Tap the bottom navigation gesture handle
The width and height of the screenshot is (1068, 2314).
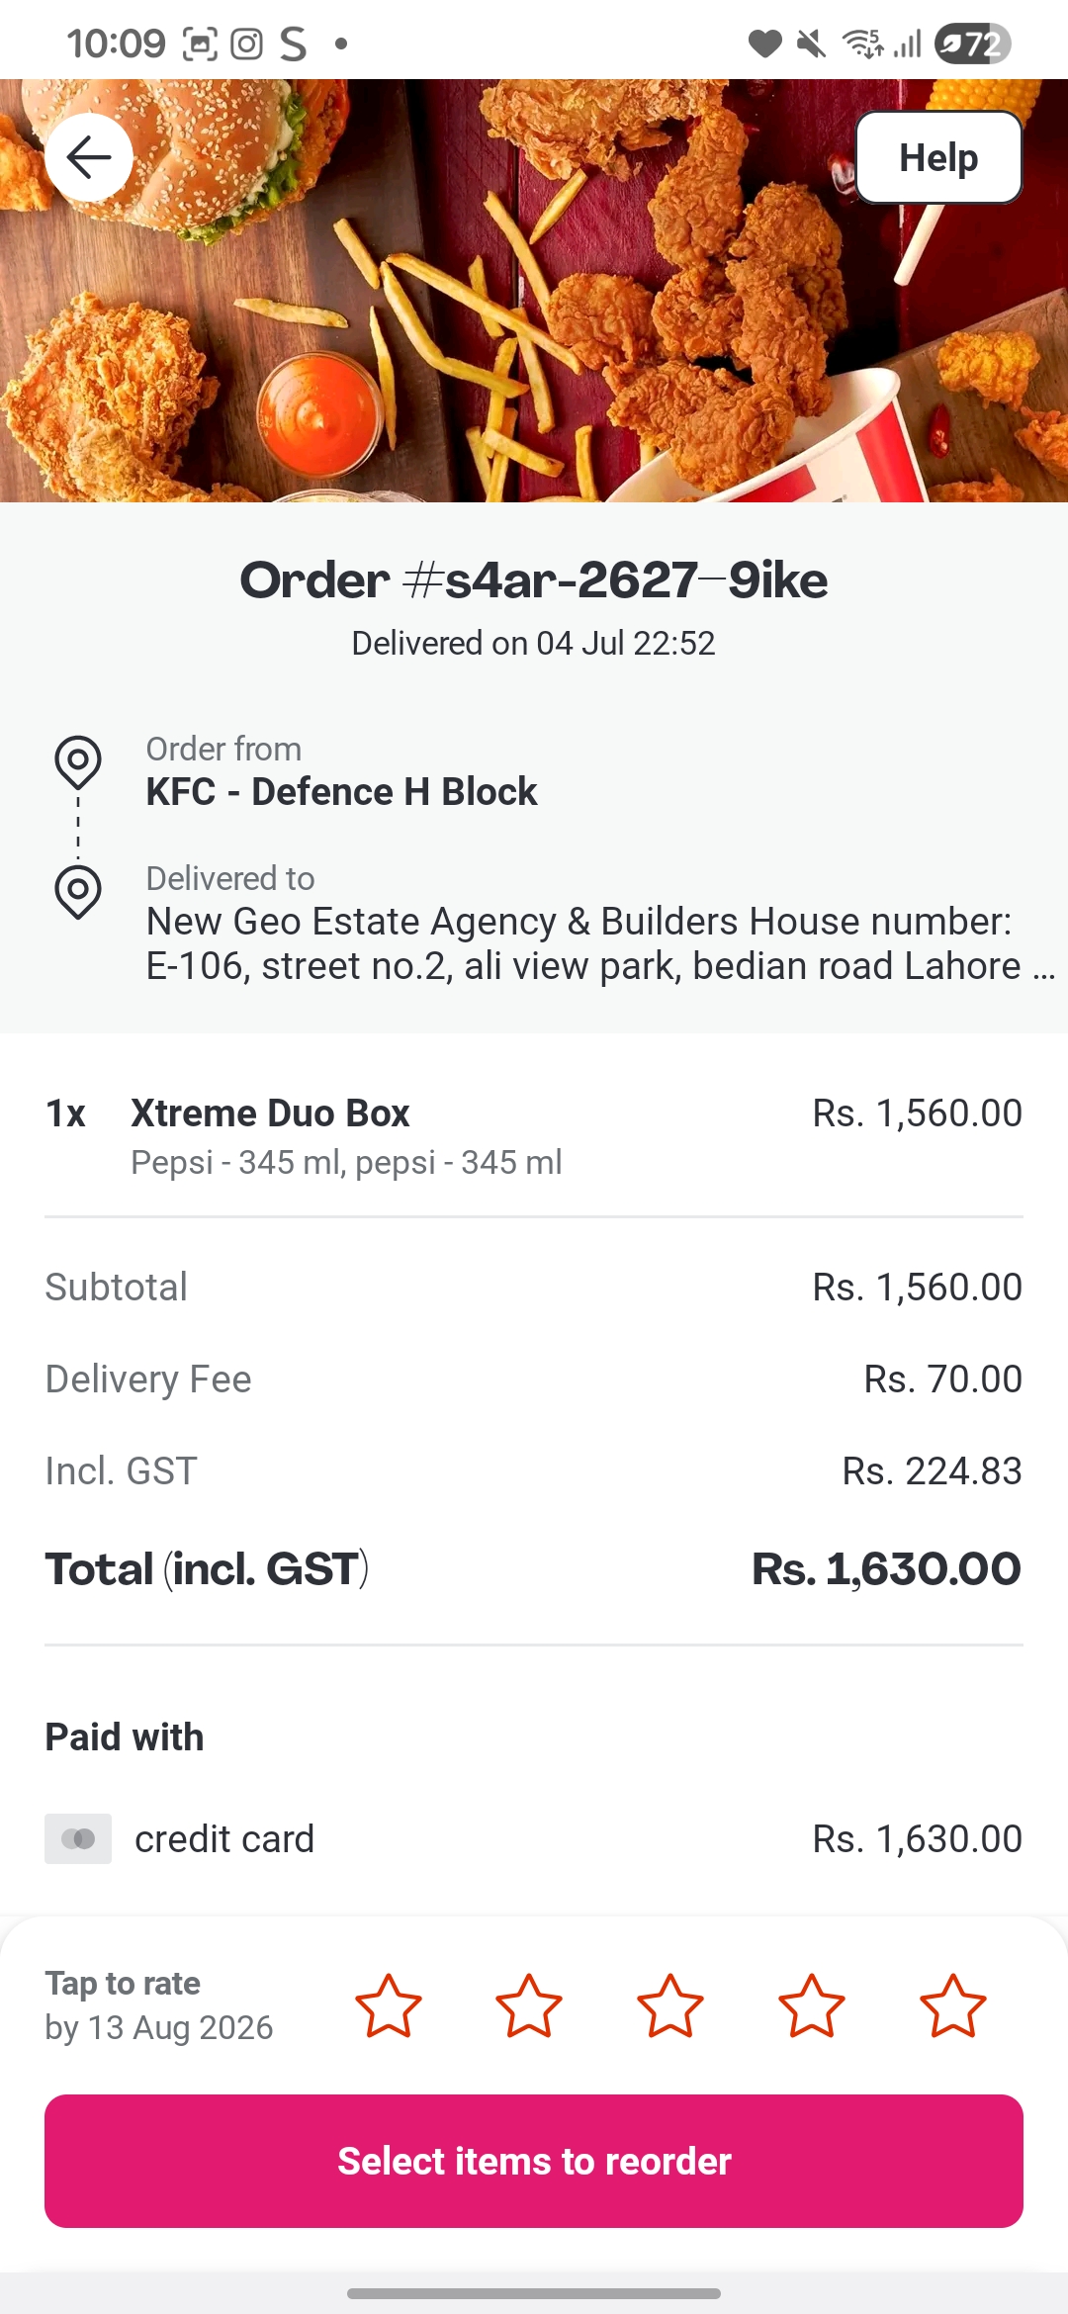[x=534, y=2293]
